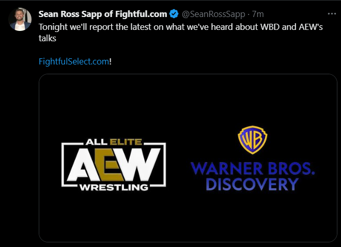Click the word DISCOVERY in image
The width and height of the screenshot is (341, 247).
(252, 184)
